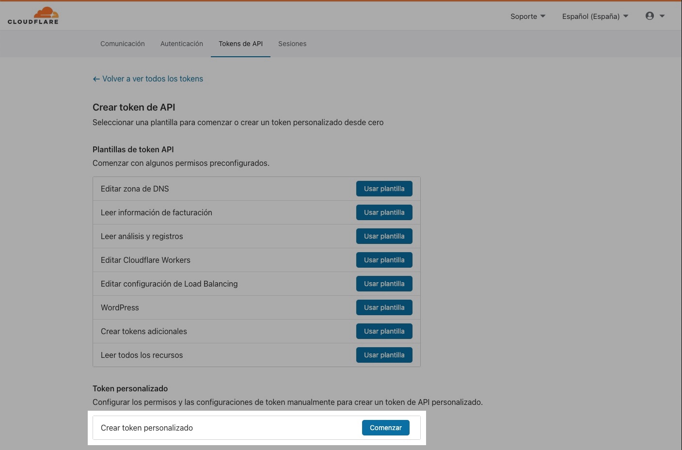Use plantilla for Editar Cloudflare Workers
The width and height of the screenshot is (682, 450).
coord(384,260)
